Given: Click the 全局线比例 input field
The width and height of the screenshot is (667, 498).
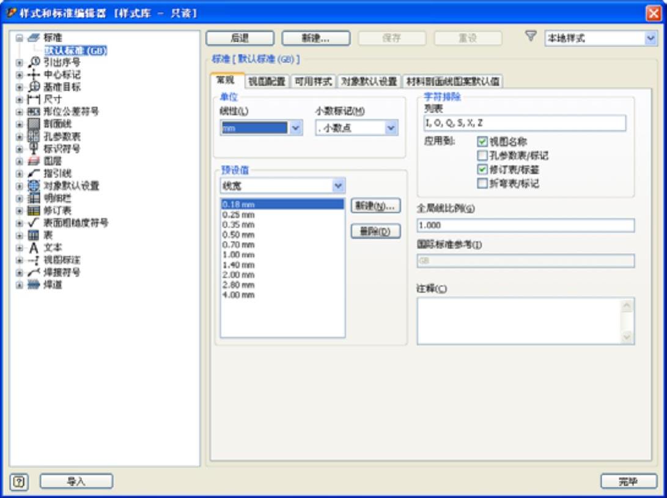Looking at the screenshot, I should tap(525, 225).
